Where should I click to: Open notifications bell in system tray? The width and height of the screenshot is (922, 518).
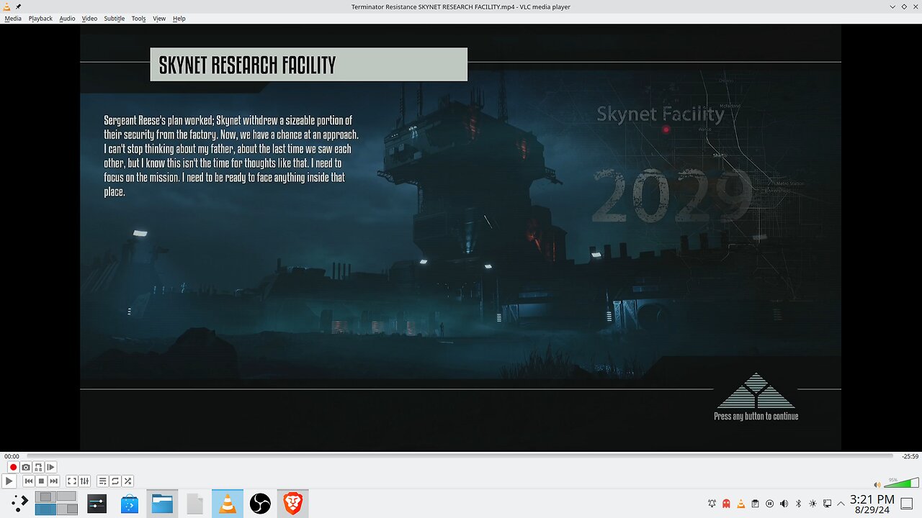(x=712, y=504)
